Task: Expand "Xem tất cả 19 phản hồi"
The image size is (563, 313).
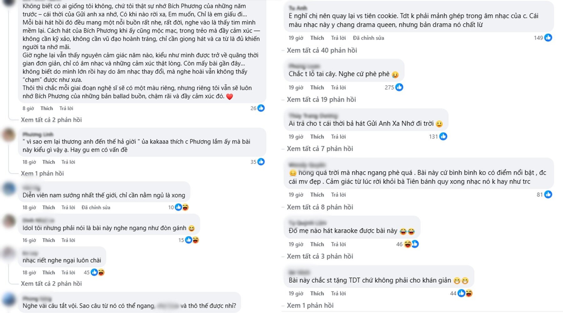Action: coord(321,100)
